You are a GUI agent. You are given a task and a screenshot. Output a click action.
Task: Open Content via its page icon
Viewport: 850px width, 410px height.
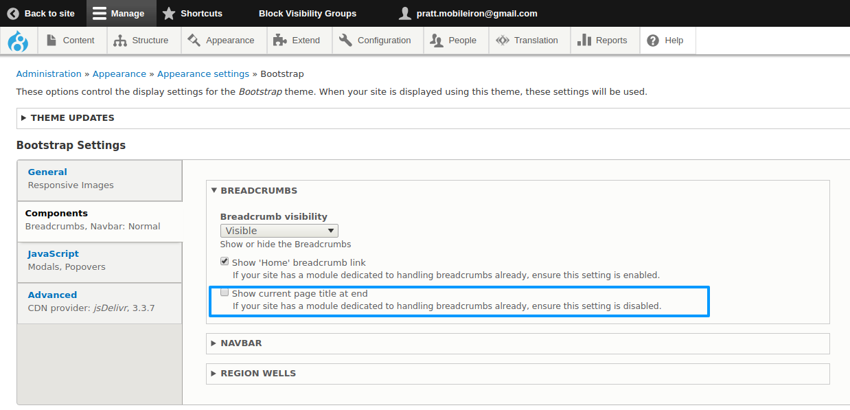pos(51,41)
